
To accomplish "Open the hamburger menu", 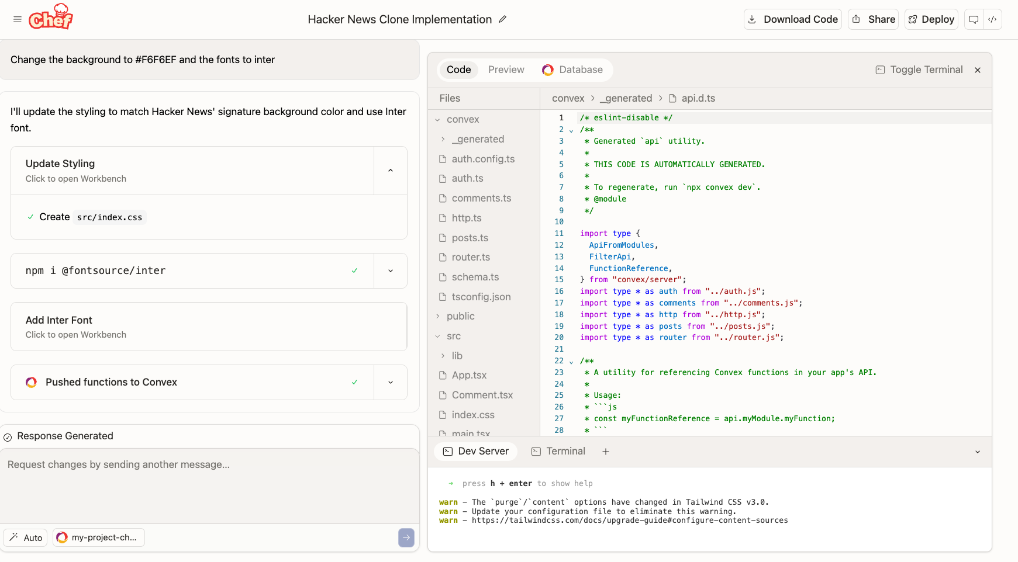I will click(18, 19).
